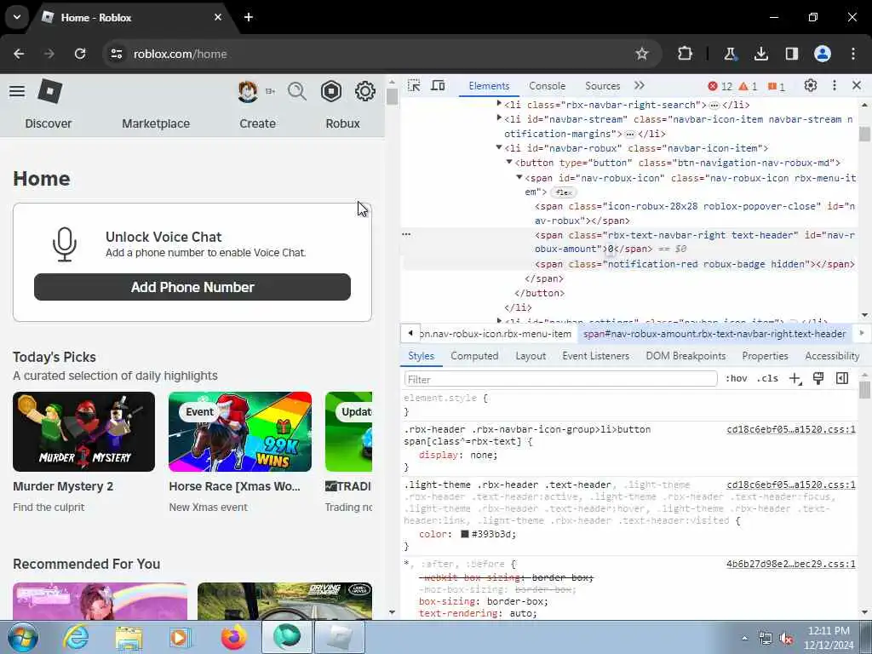Click the Roblox logo icon
Screen dimensions: 872x654
click(49, 91)
